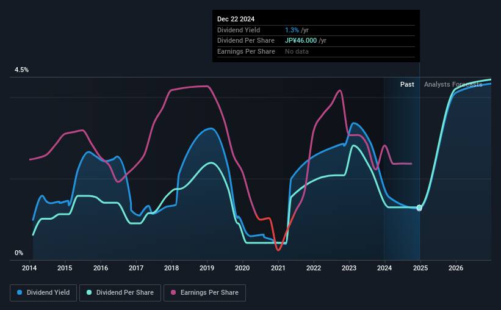Select the 2017 x-axis label
The width and height of the screenshot is (501, 310).
[136, 268]
